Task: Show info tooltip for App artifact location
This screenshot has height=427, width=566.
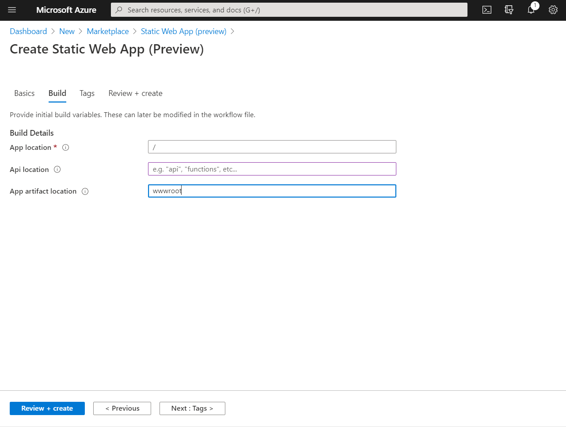Action: click(x=85, y=191)
